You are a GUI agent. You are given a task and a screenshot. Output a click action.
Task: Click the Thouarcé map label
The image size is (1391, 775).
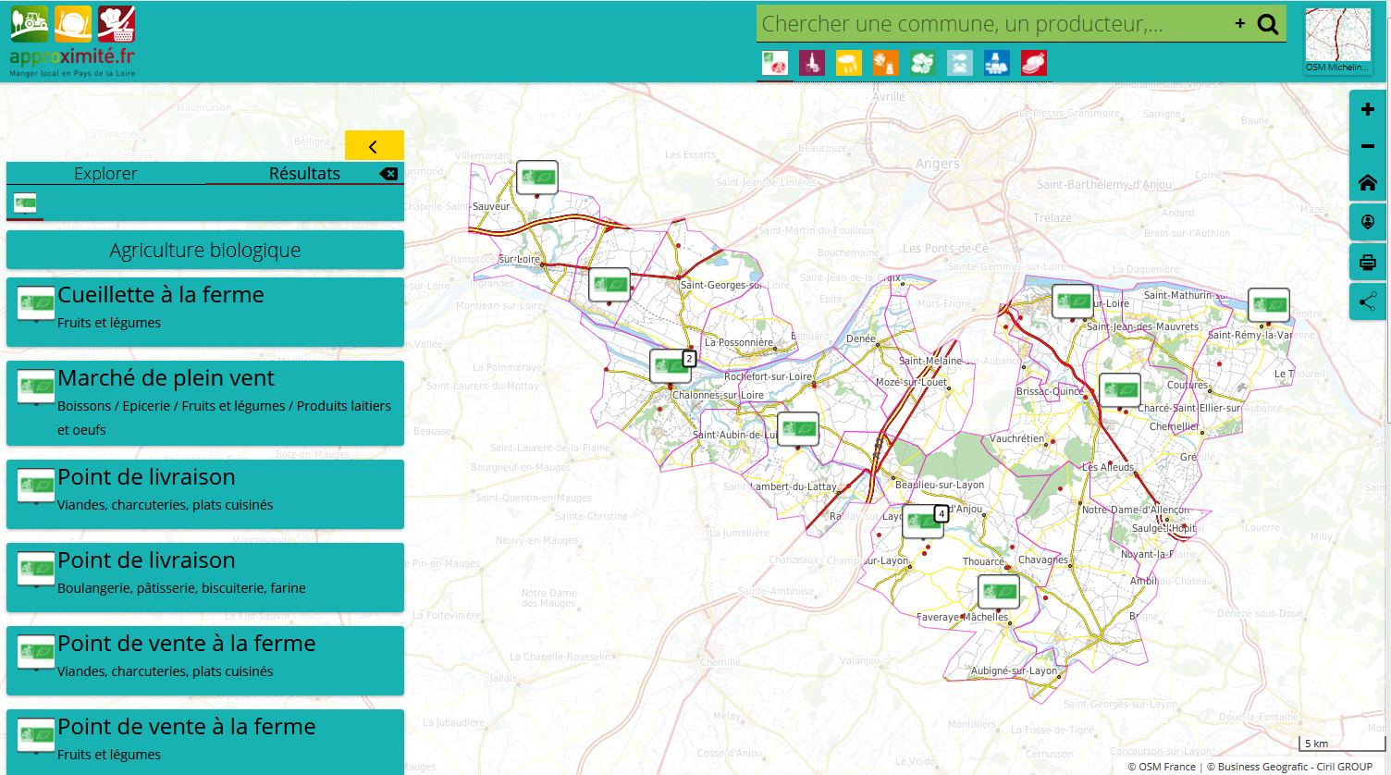pyautogui.click(x=983, y=561)
